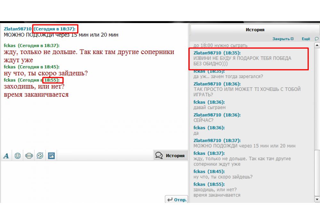Viewport: 320px width, 224px height.
Task: Click the glasses-face emoticon icon
Action: (29, 156)
